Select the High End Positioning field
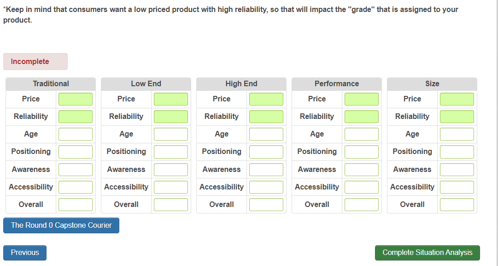Viewport: 498px width, 266px height. (266, 152)
